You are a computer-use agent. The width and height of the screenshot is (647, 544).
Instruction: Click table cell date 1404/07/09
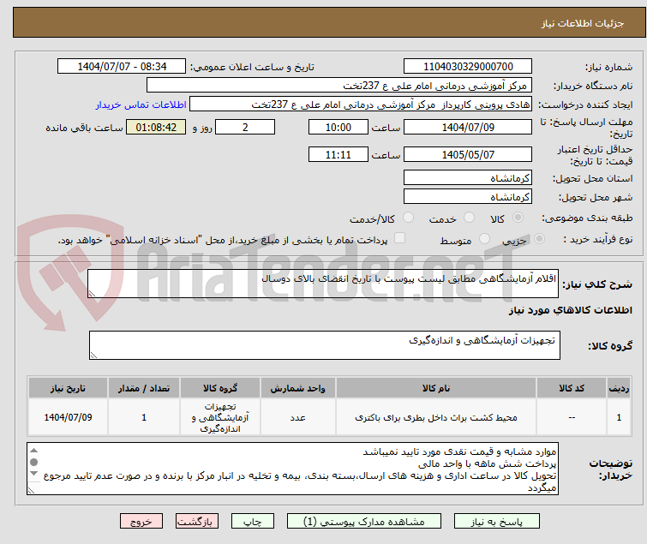[x=68, y=417]
